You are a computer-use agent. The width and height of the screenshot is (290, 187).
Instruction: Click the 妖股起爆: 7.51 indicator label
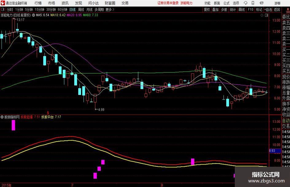[x=30, y=117]
